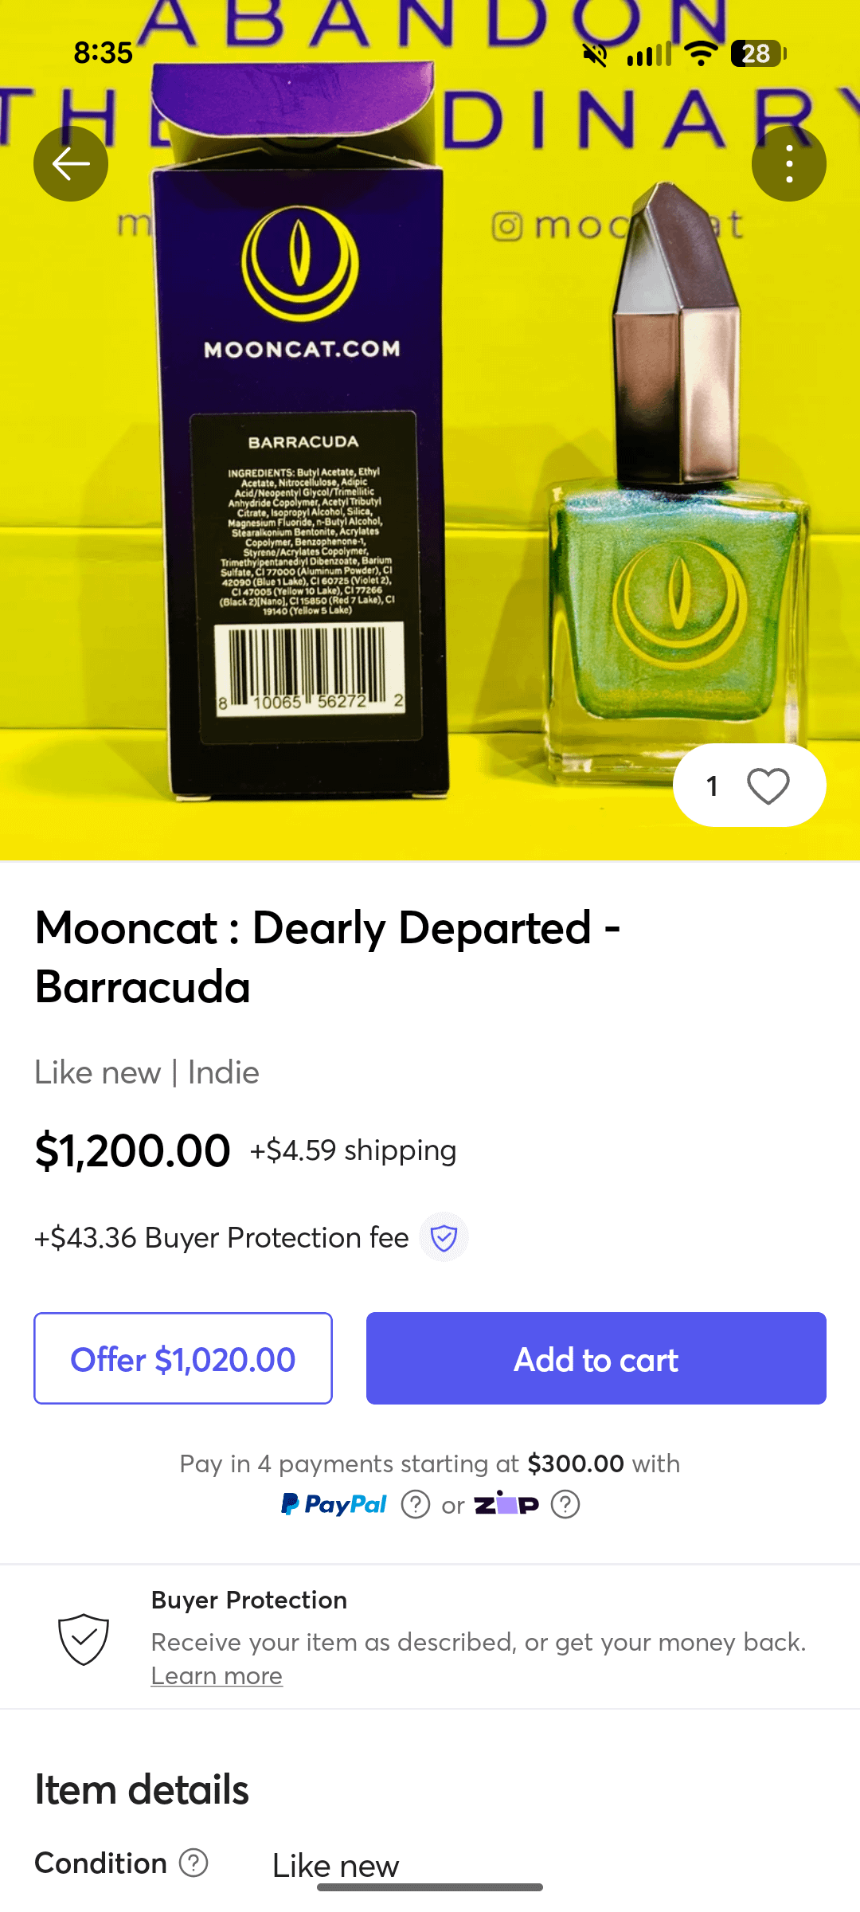Viewport: 860px width, 1912px height.
Task: Open the three-dot more options menu
Action: [x=788, y=164]
